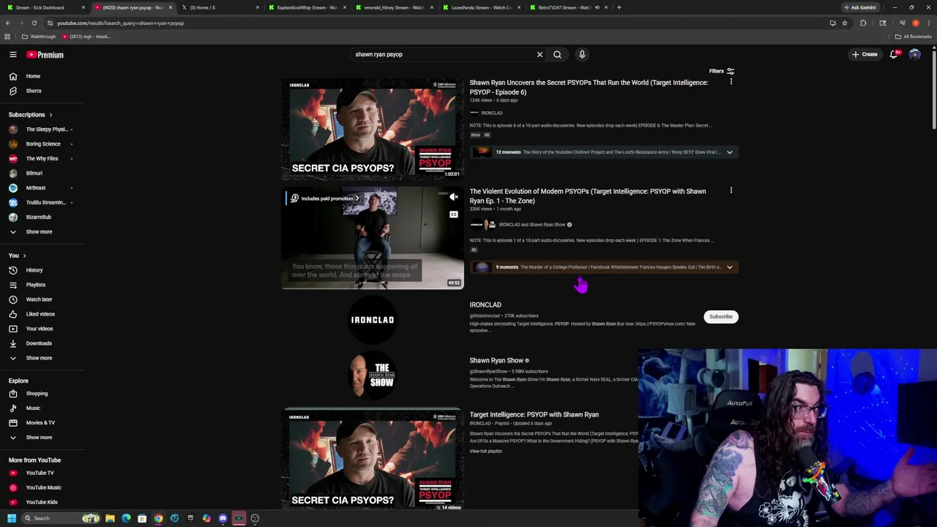937x527 pixels.
Task: Unmute the inline preview video
Action: point(454,197)
